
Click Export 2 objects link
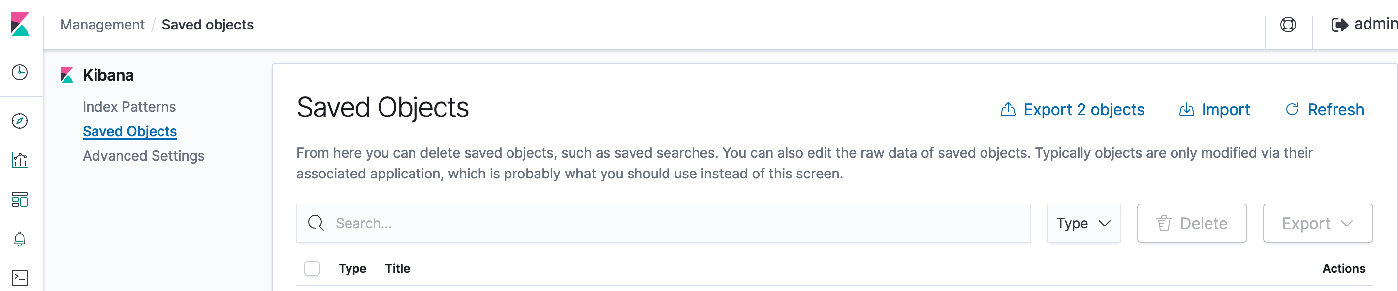[1072, 110]
